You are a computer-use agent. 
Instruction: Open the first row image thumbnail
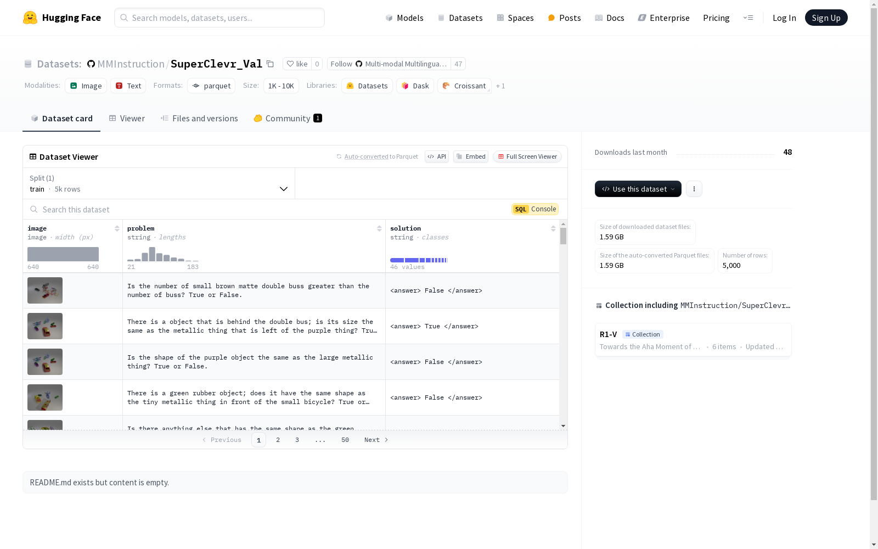(x=45, y=290)
